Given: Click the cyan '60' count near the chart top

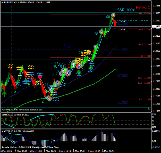Looking at the screenshot, I should click(108, 17).
